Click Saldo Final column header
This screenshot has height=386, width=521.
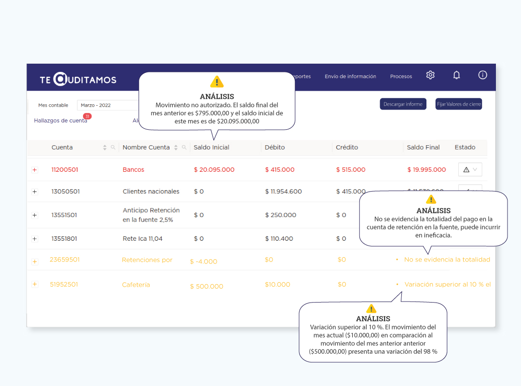click(423, 147)
